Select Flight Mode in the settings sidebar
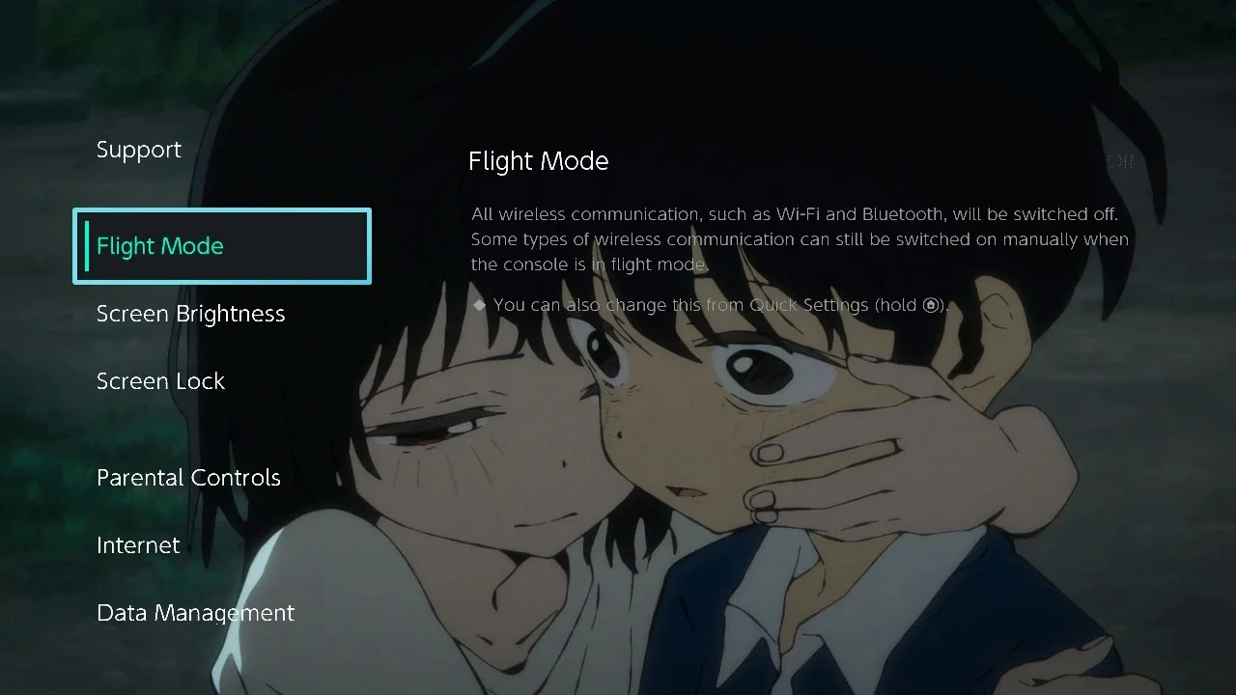Image resolution: width=1236 pixels, height=695 pixels. [222, 246]
